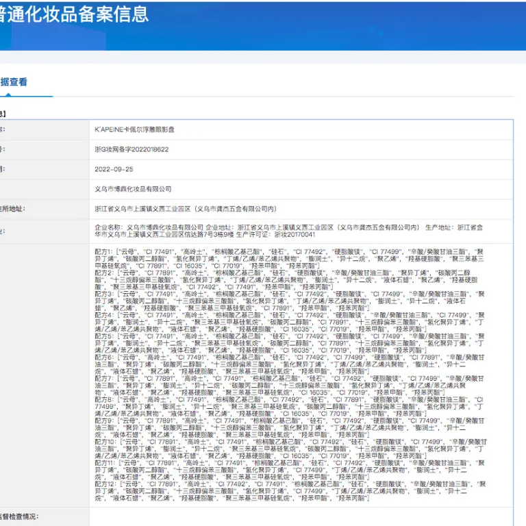
Task: Click the 配方11 ingredient list
Action: tap(290, 470)
